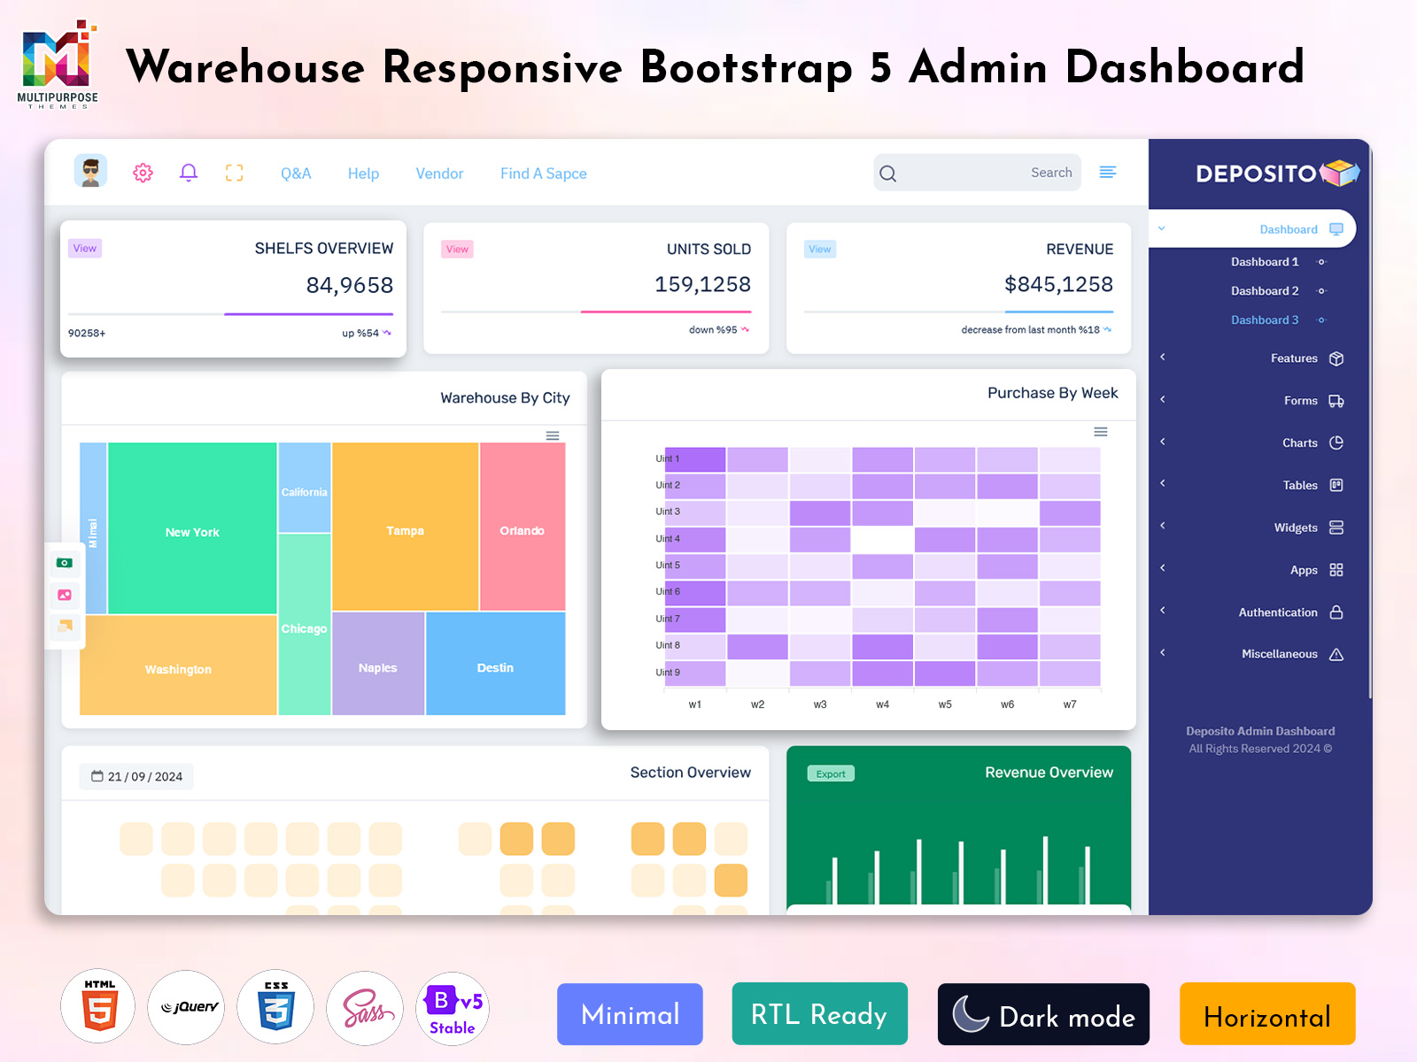Click the Charts pie icon
Viewport: 1417px width, 1062px height.
pos(1336,442)
